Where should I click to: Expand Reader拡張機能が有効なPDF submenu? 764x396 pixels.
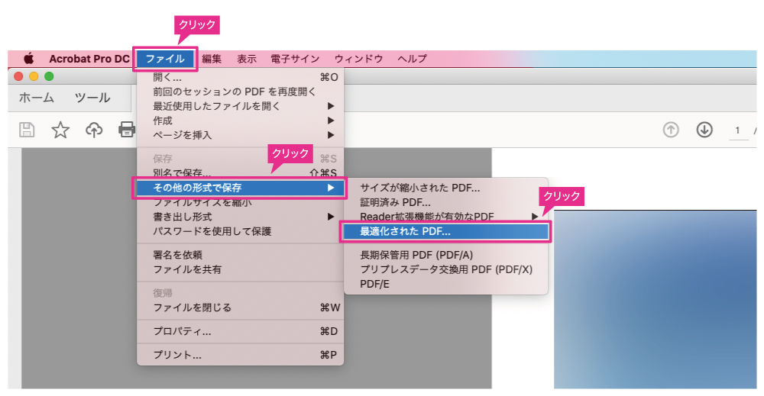pos(446,217)
